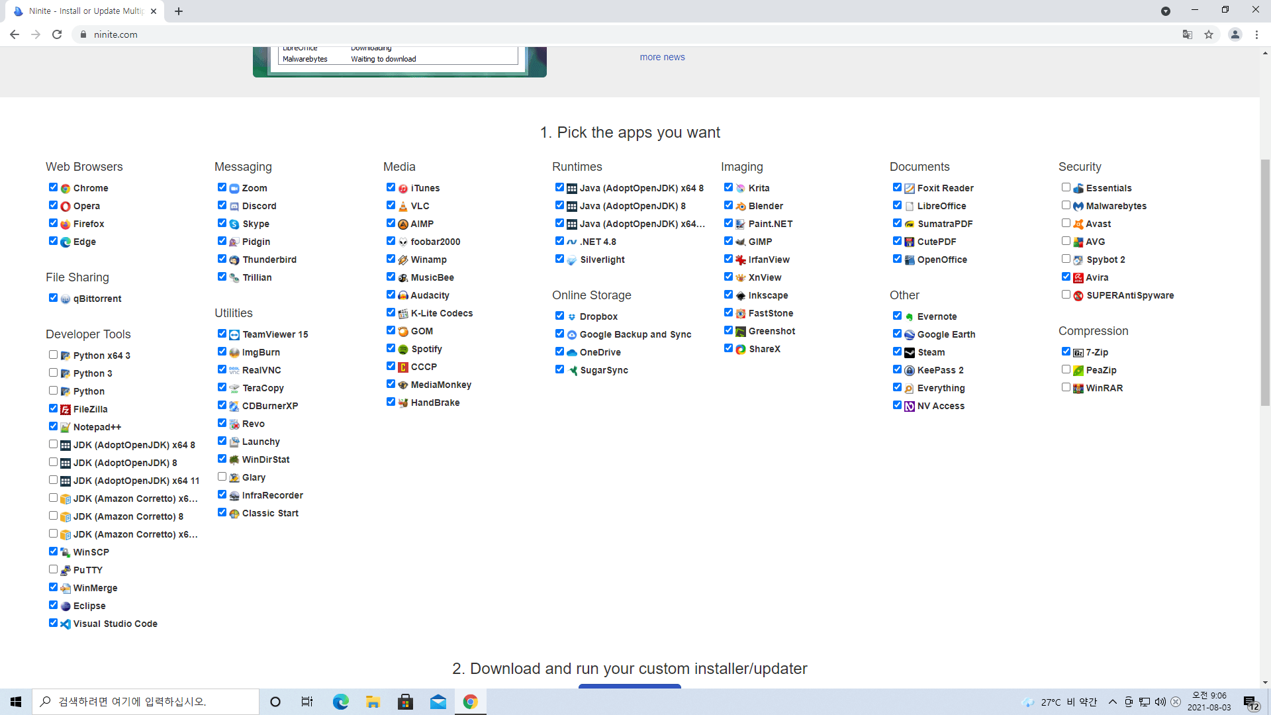Click the Discord icon under Messaging
The width and height of the screenshot is (1271, 715).
point(234,207)
